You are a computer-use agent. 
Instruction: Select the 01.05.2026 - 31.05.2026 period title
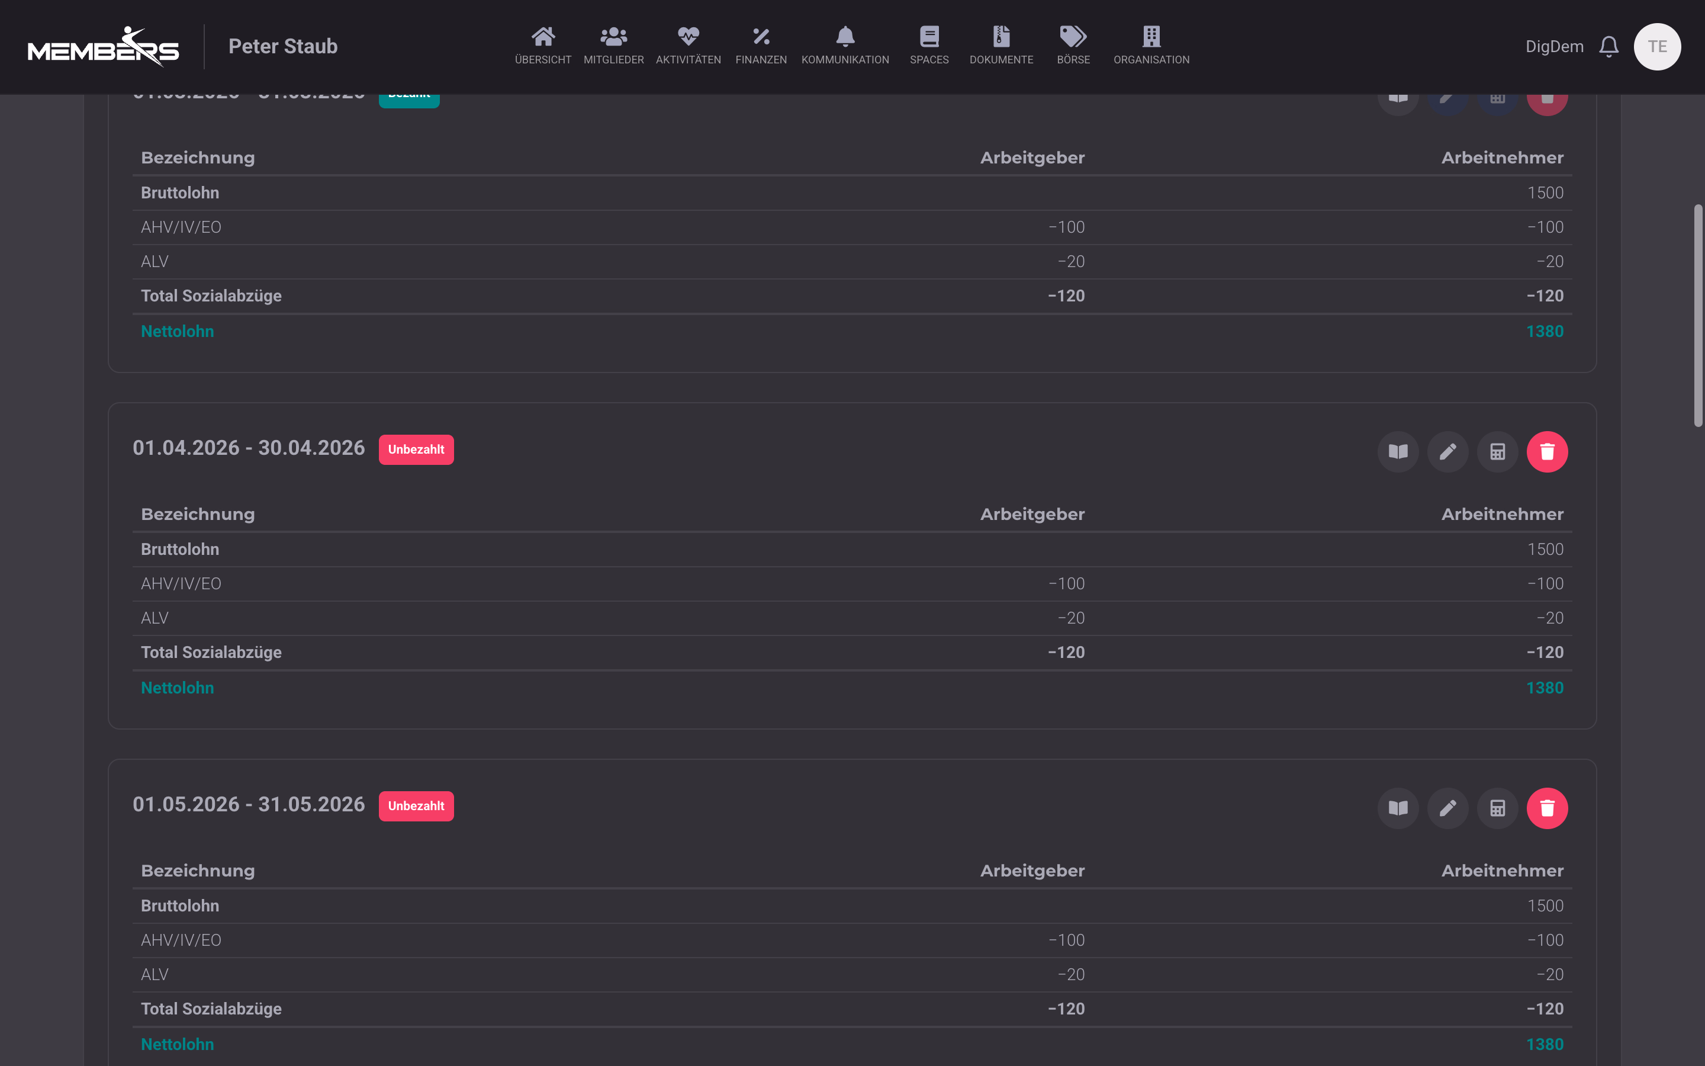(x=249, y=804)
